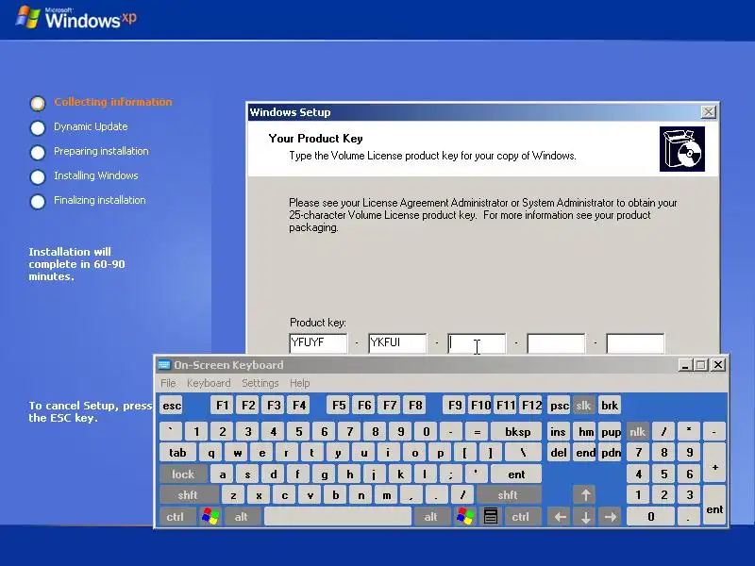Click the pup page up key

click(611, 432)
